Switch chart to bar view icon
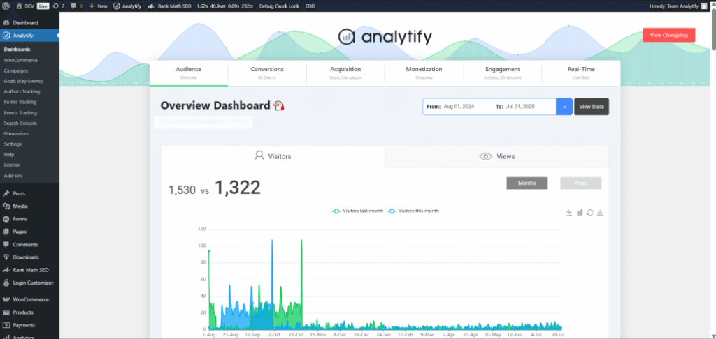This screenshot has width=716, height=339. pos(580,212)
